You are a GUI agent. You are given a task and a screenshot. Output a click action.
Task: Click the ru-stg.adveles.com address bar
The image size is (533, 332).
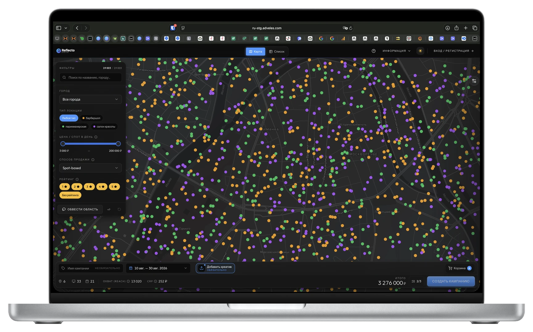click(267, 28)
